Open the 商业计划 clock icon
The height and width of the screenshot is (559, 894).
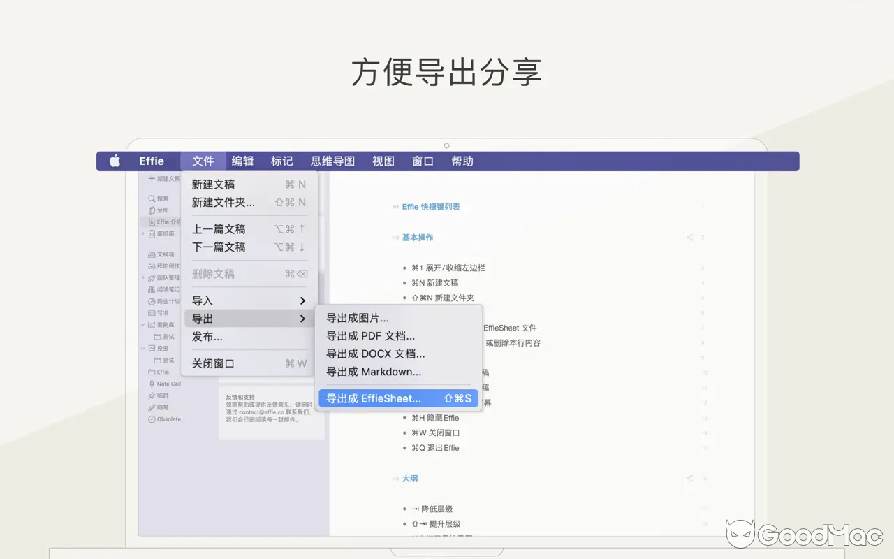point(151,301)
